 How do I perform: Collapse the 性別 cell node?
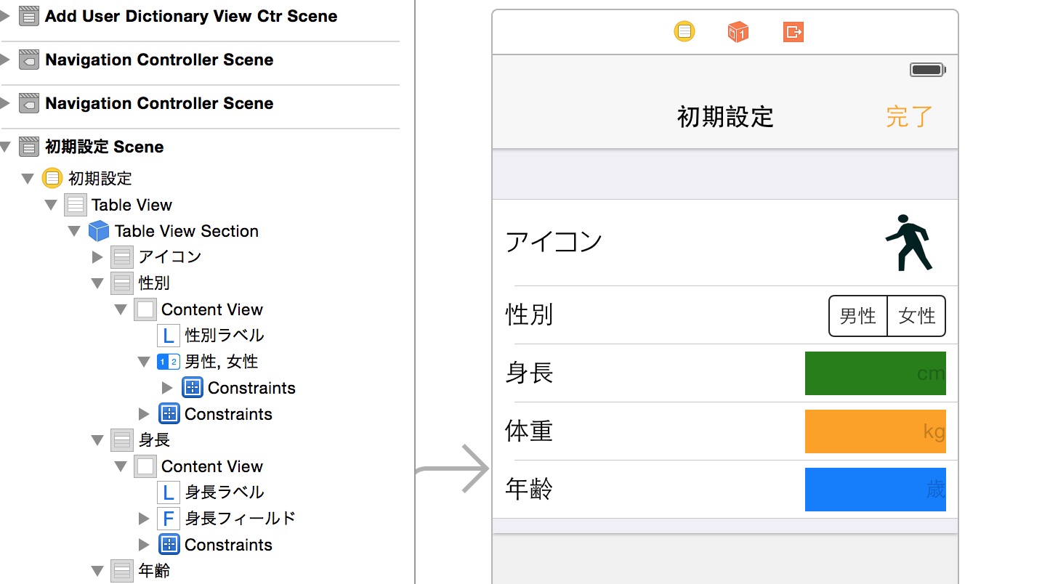click(97, 283)
